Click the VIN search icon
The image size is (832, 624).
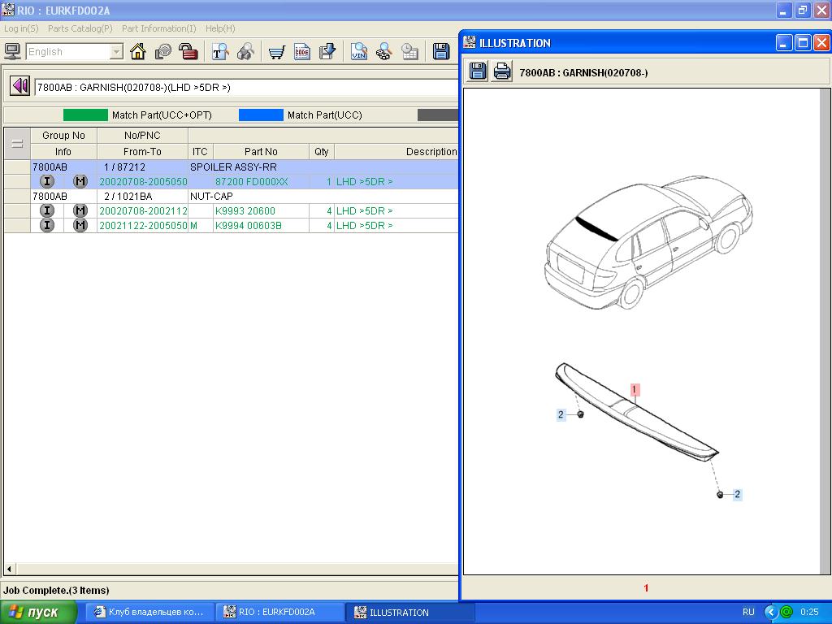359,52
